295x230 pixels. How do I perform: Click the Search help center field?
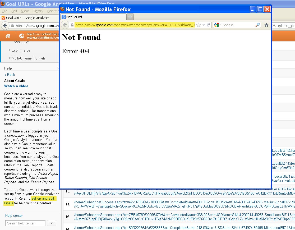coord(25,223)
